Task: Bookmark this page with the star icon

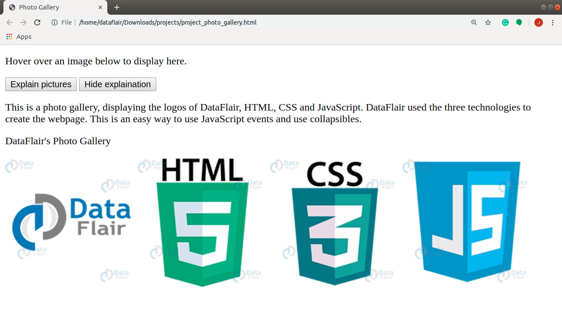Action: pyautogui.click(x=488, y=22)
